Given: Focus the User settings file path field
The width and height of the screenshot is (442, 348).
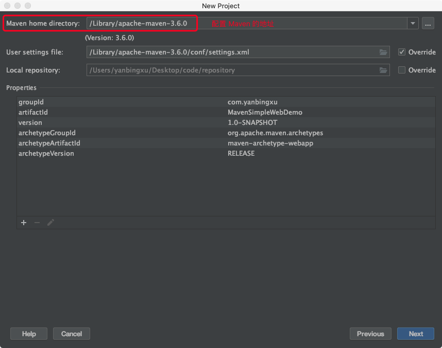Looking at the screenshot, I should point(238,52).
